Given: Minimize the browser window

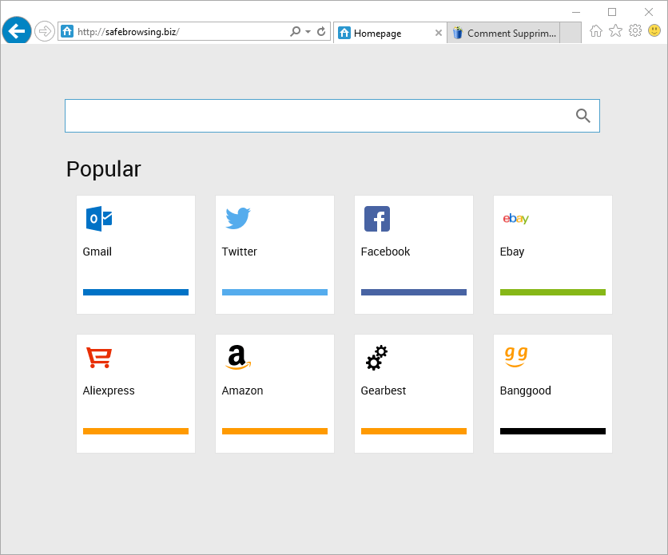Looking at the screenshot, I should coord(576,12).
